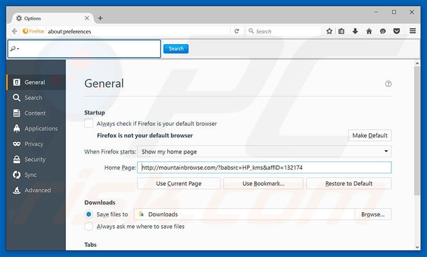Select 'Always ask me where to save files'
Screen dimensions: 427x257
tap(89, 226)
